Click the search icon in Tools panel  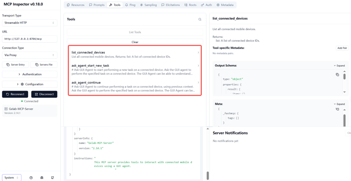200,19
